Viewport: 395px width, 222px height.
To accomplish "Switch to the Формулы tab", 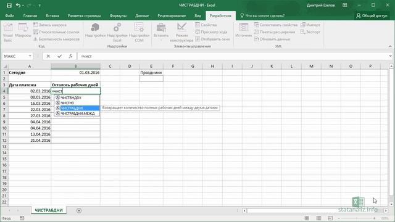I will [x=118, y=15].
